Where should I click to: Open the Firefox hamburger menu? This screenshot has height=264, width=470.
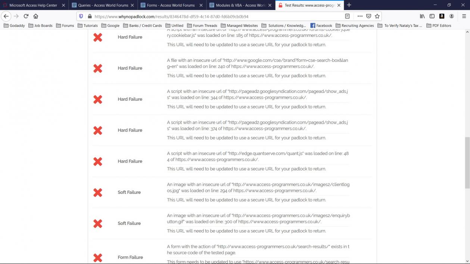pos(464,16)
